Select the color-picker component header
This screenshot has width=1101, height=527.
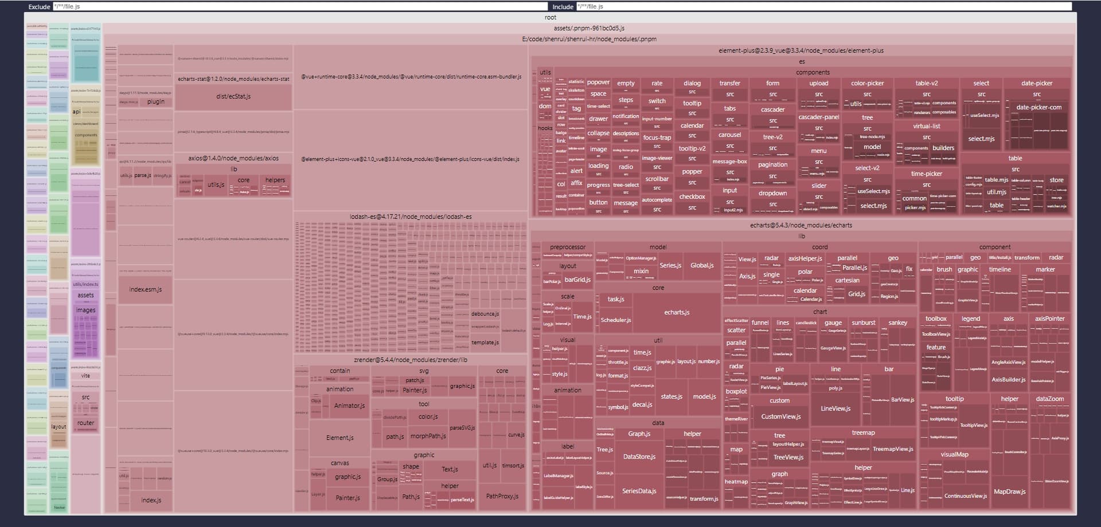click(x=867, y=83)
